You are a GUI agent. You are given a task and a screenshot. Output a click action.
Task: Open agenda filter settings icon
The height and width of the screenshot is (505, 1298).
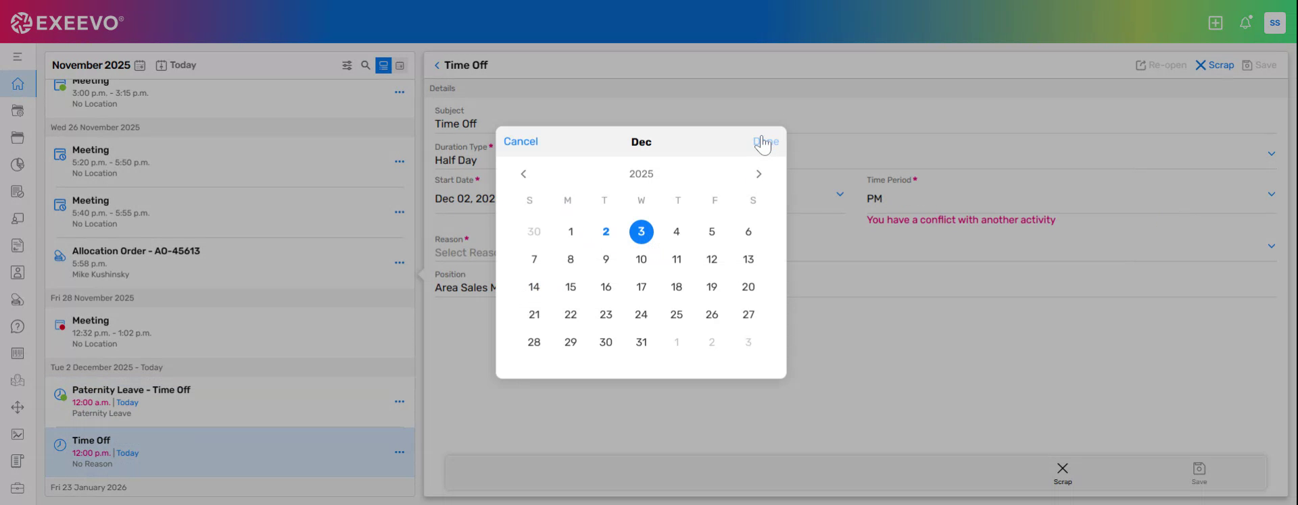[347, 65]
